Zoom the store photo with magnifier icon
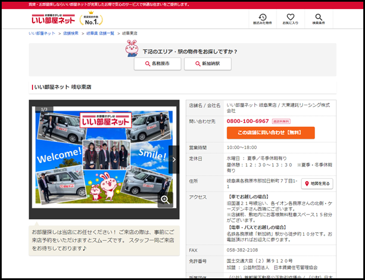This screenshot has width=365, height=280. coord(165,200)
